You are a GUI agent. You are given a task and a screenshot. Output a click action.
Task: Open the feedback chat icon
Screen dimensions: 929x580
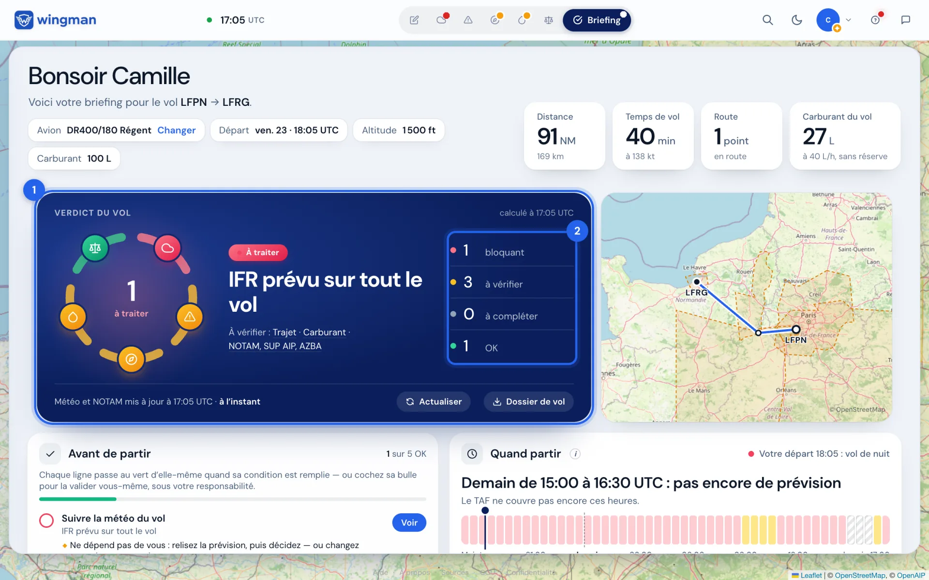(x=905, y=20)
